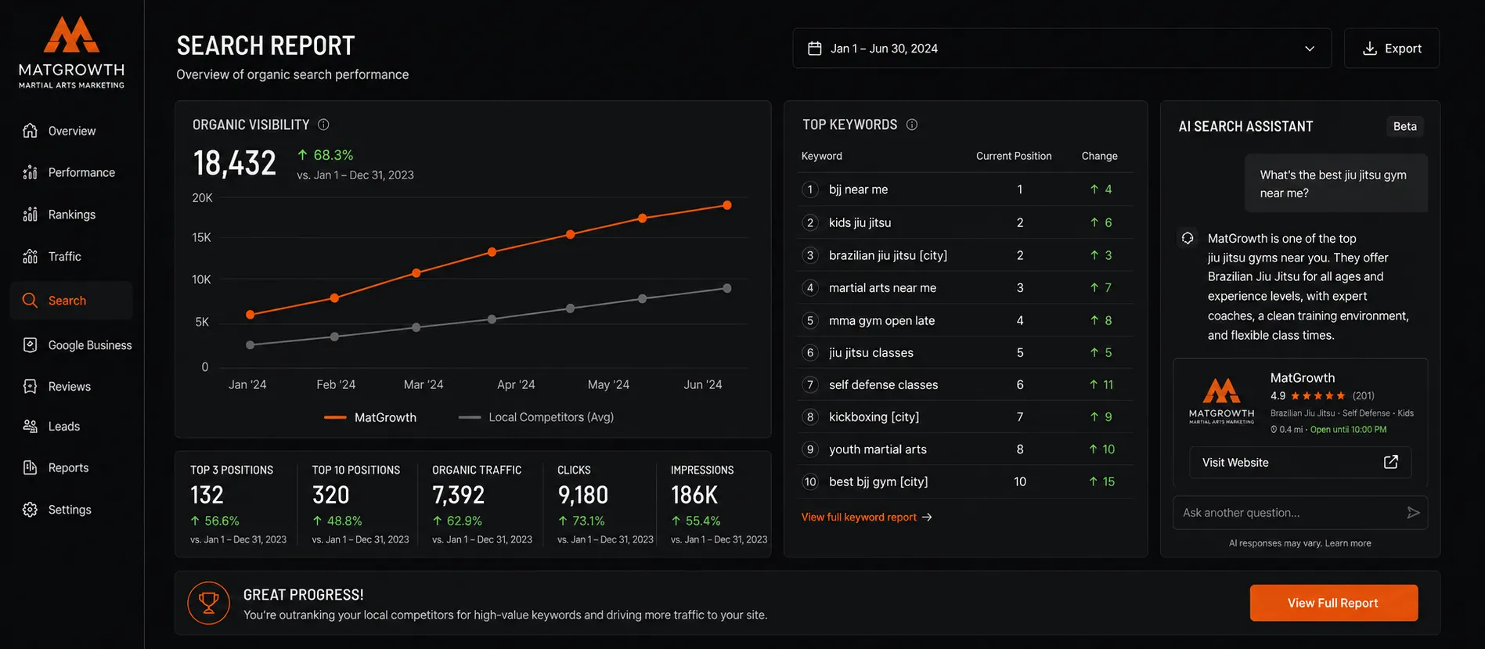Click the Top Keywords info icon
This screenshot has height=649, width=1485.
coord(912,124)
